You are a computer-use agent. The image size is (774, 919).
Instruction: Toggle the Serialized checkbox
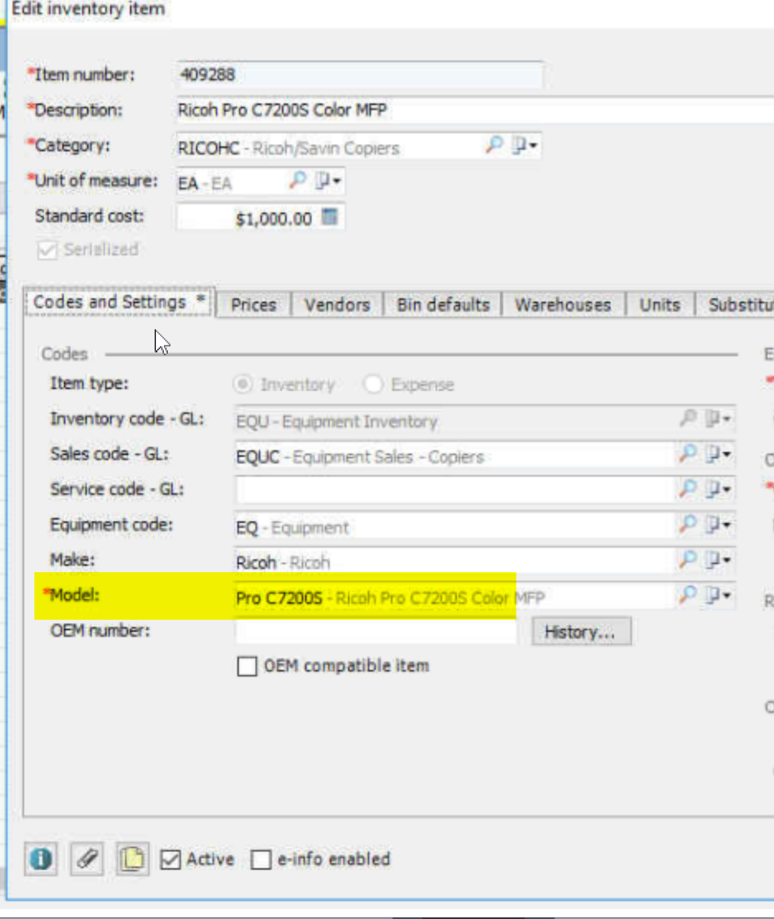[47, 250]
